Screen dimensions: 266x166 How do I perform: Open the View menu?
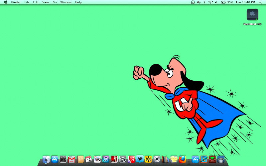46,2
